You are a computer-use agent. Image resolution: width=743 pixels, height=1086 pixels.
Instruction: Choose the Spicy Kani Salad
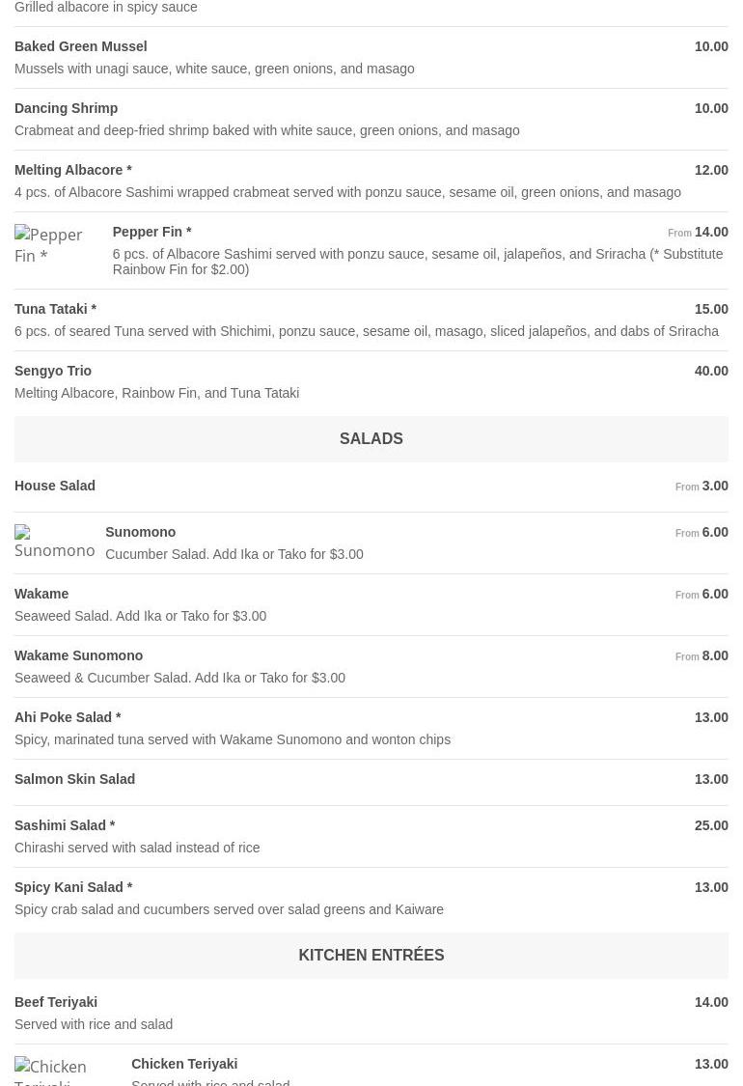pos(73,887)
